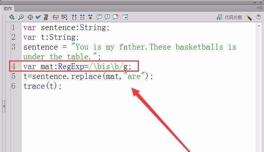Viewport: 264px width, 152px height.
Task: Open the 代码片断 code snippets panel
Action: click(230, 17)
